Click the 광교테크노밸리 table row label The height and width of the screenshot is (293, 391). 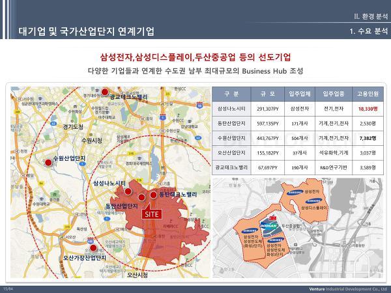(x=231, y=167)
